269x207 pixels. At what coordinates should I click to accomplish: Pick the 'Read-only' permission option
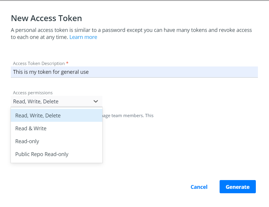27,141
